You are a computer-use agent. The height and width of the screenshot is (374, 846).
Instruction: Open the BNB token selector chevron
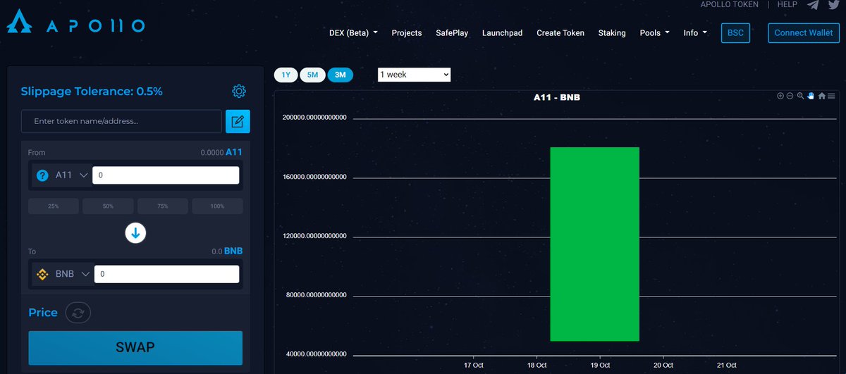point(86,274)
